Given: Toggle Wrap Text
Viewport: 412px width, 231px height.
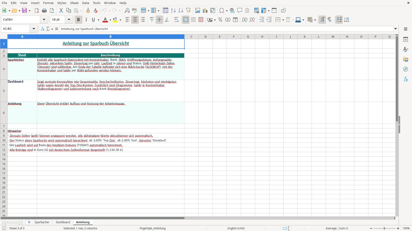Looking at the screenshot, I should (x=176, y=20).
